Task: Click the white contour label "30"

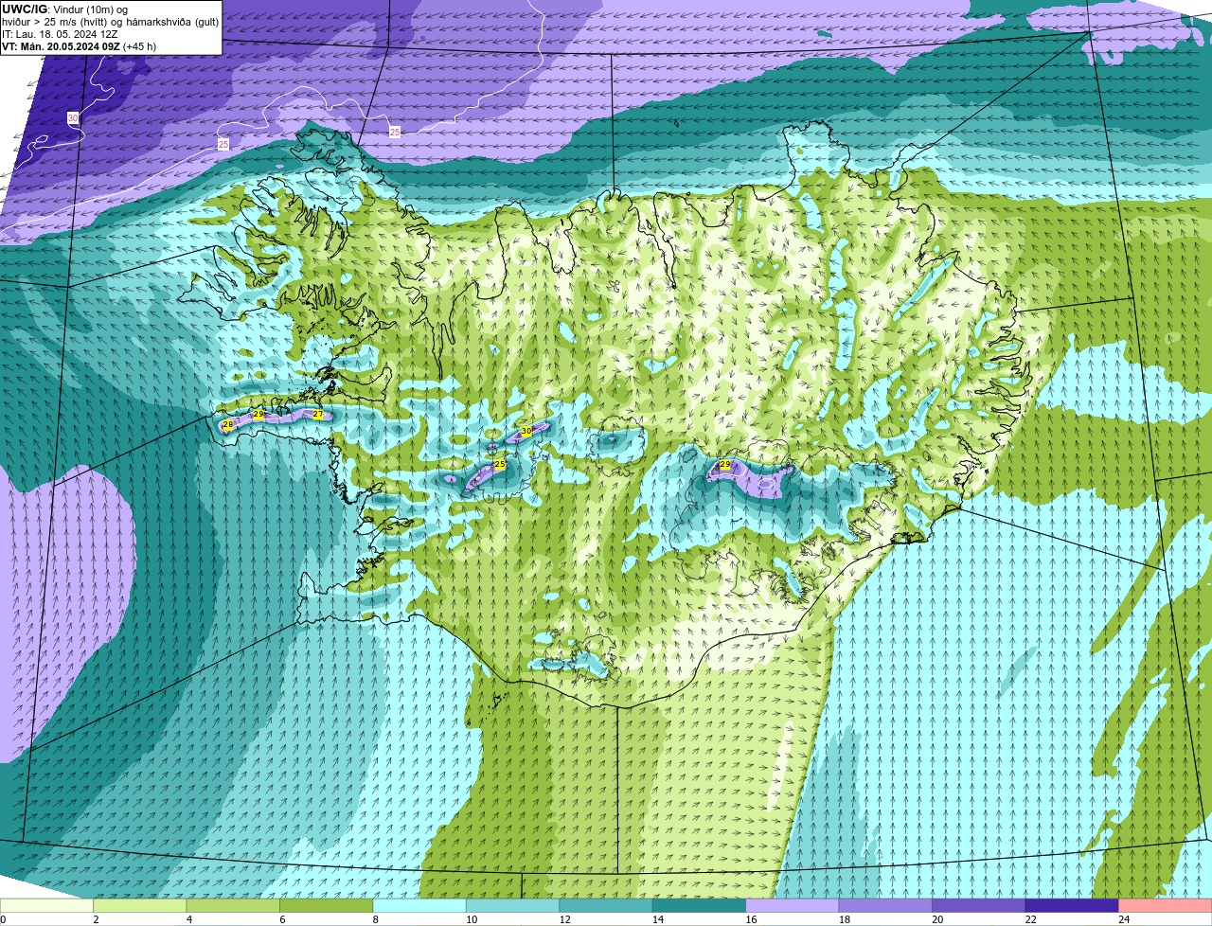Action: [73, 118]
